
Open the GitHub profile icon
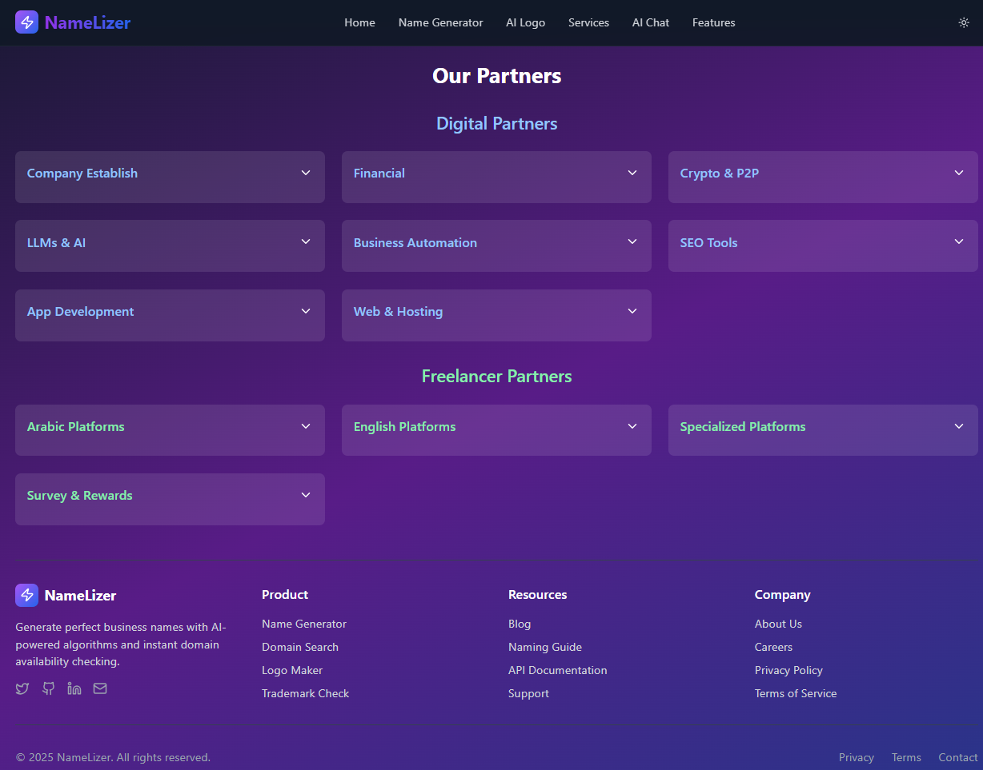(48, 688)
